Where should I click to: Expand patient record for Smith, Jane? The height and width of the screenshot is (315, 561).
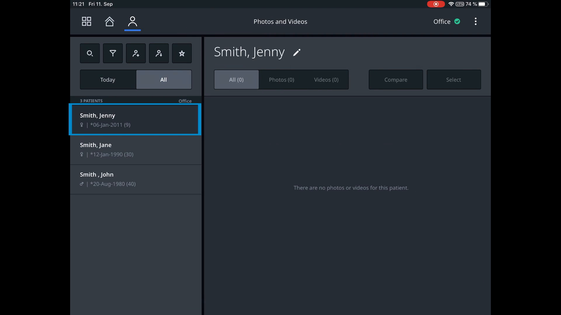click(135, 149)
